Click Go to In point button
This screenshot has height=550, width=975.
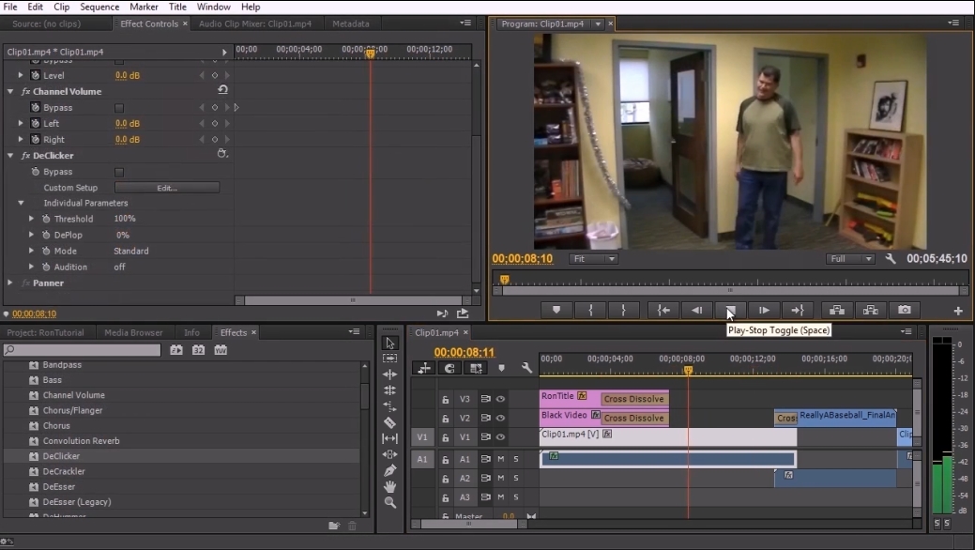(663, 310)
